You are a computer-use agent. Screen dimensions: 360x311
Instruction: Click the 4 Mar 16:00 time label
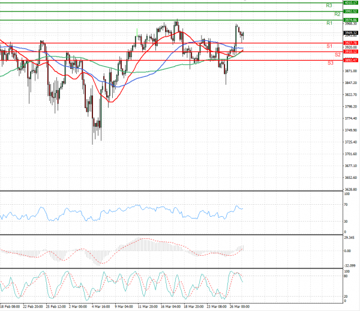click(x=101, y=306)
